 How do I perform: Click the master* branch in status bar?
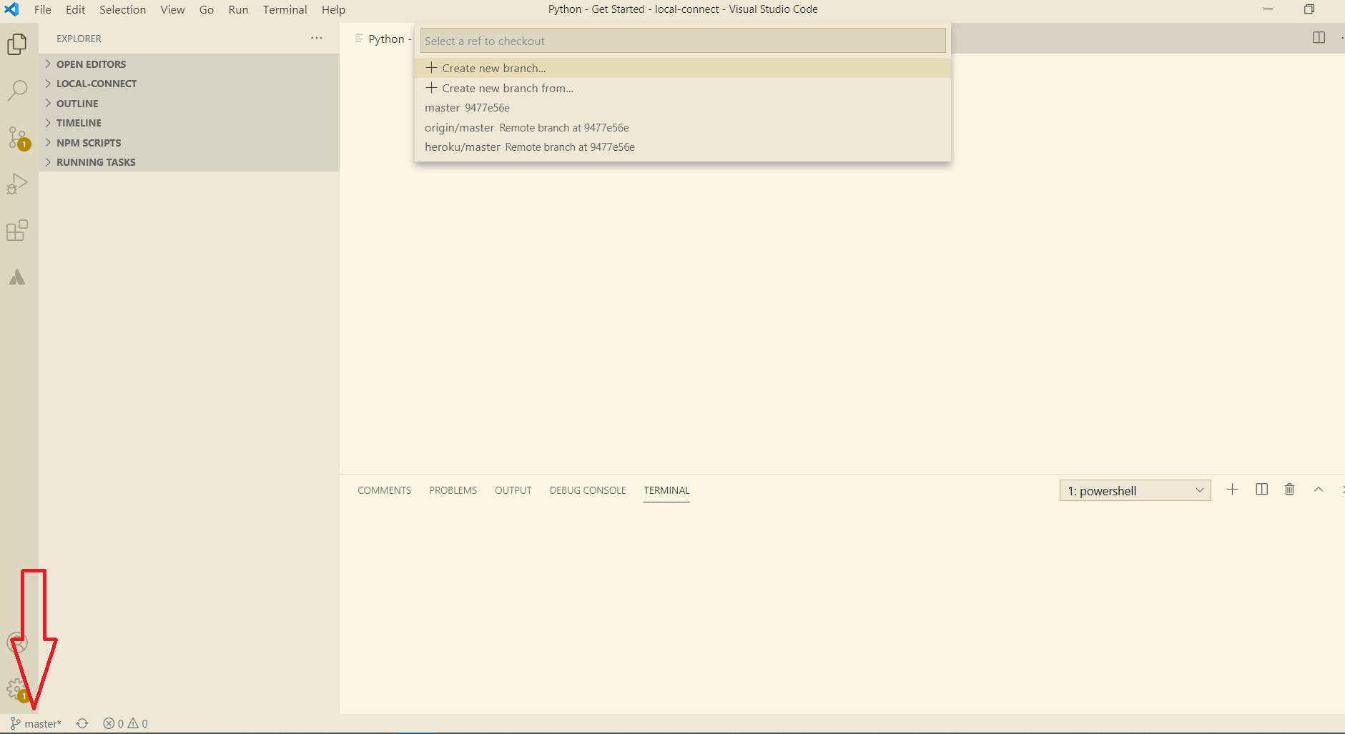36,723
